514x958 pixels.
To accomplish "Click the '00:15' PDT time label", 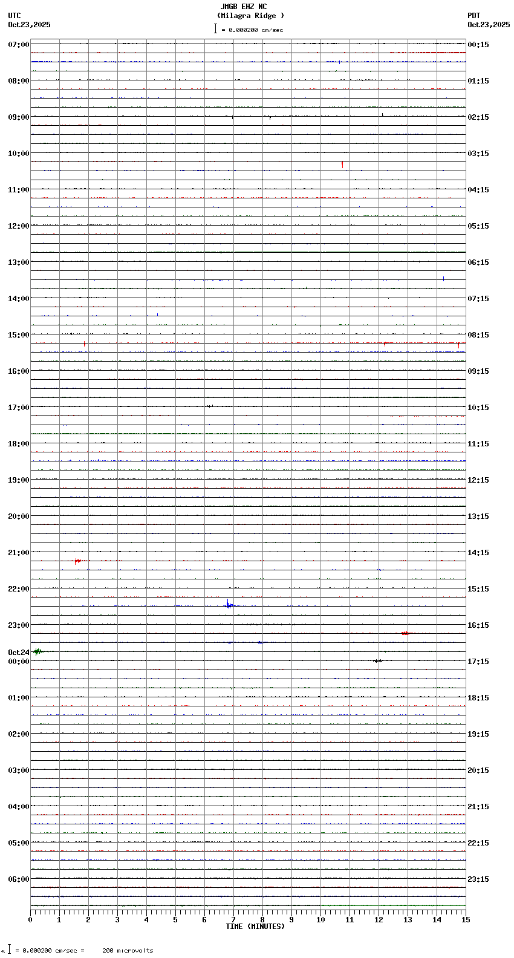I will 478,45.
